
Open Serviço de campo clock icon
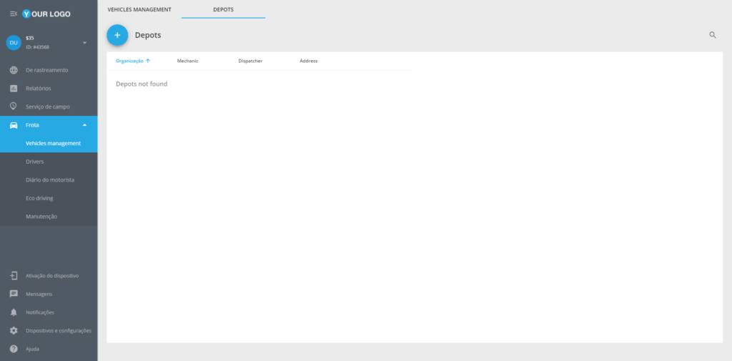coord(14,107)
